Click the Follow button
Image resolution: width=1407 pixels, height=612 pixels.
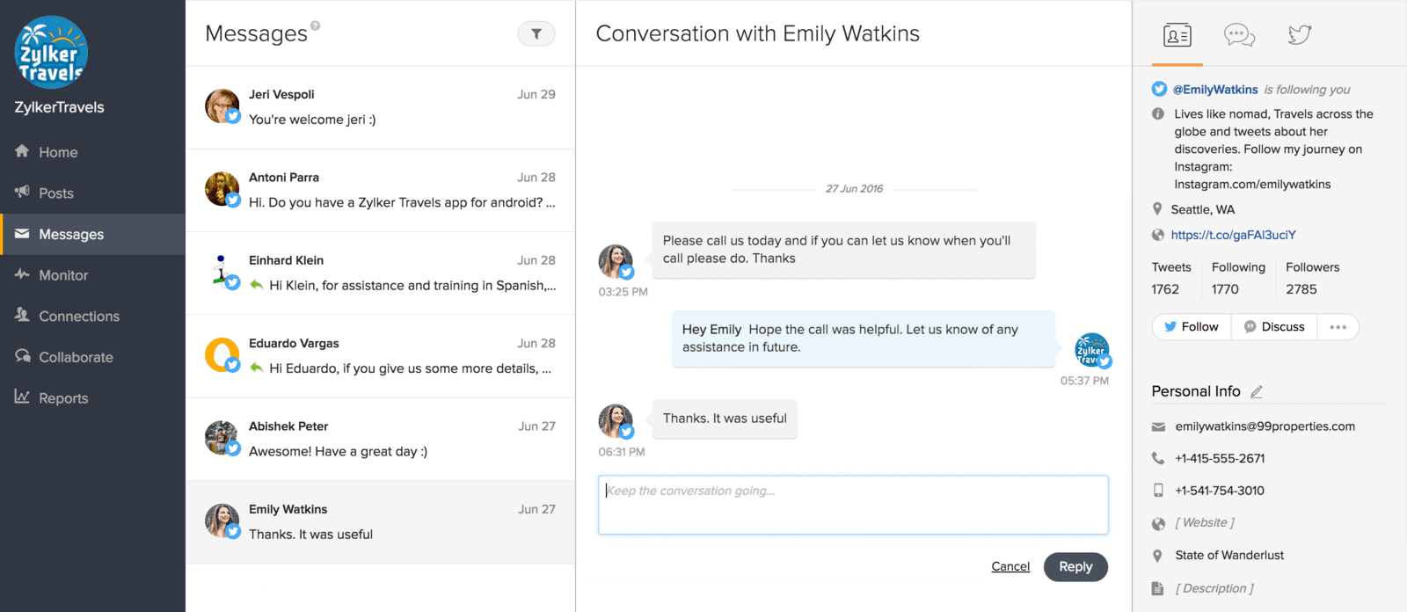[x=1192, y=327]
